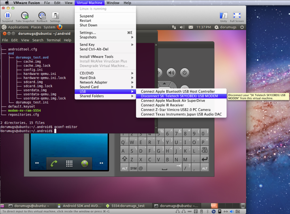Screen dimensions: 290x214
Task: Launch Firefox from the Ubuntu top panel
Action: (x=60, y=27)
